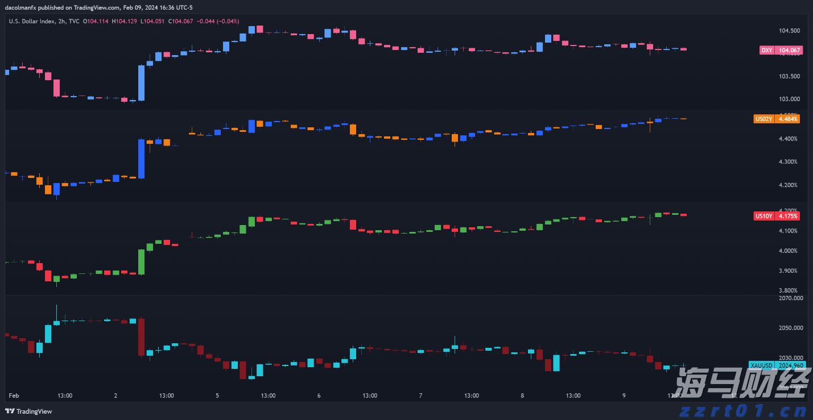The width and height of the screenshot is (813, 420).
Task: Click the 104.067 last price label
Action: pyautogui.click(x=789, y=51)
